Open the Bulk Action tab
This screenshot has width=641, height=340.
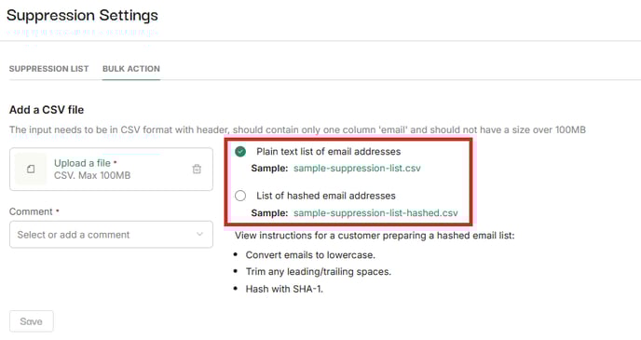pos(131,69)
